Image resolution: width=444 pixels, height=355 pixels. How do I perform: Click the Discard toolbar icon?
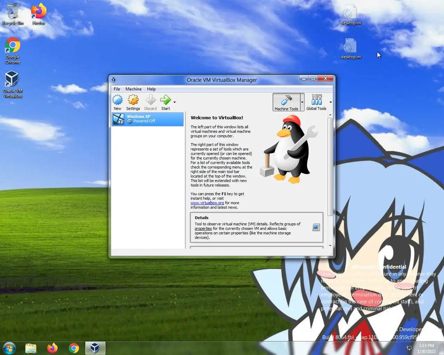pos(151,102)
